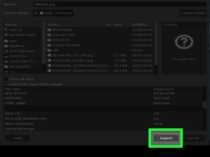This screenshot has width=210, height=157.
Task: Click the Search icon in Places
Action: click(6, 30)
